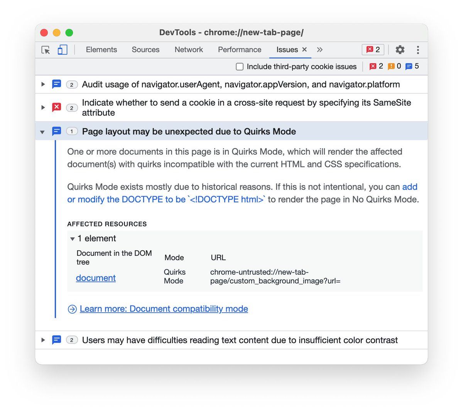This screenshot has height=411, width=463.
Task: Click the red error counter badge in the toolbar
Action: point(373,50)
